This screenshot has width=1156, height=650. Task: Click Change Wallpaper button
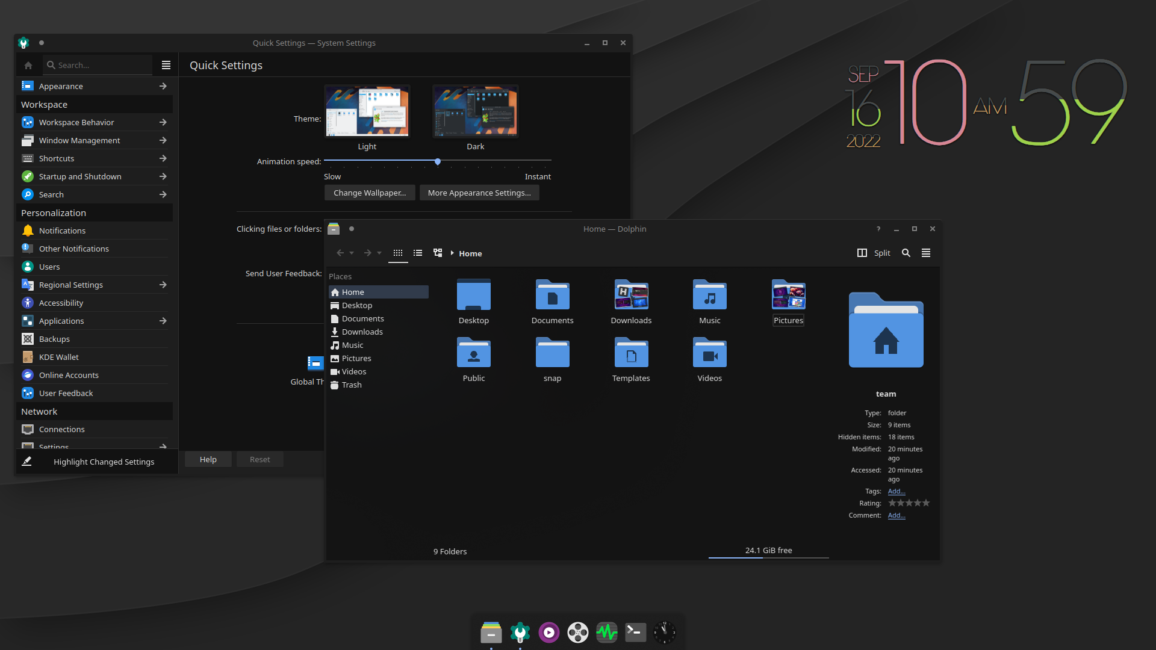coord(368,193)
